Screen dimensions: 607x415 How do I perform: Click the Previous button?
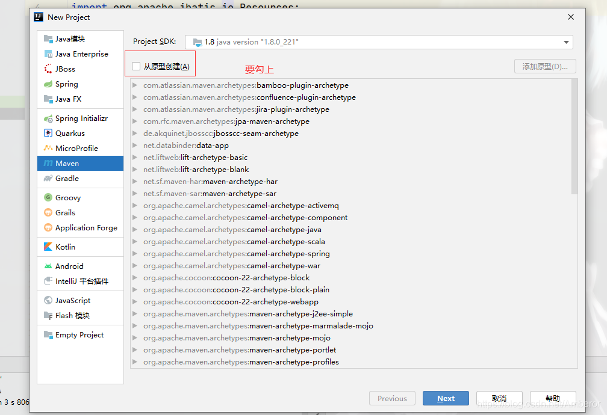coord(392,398)
